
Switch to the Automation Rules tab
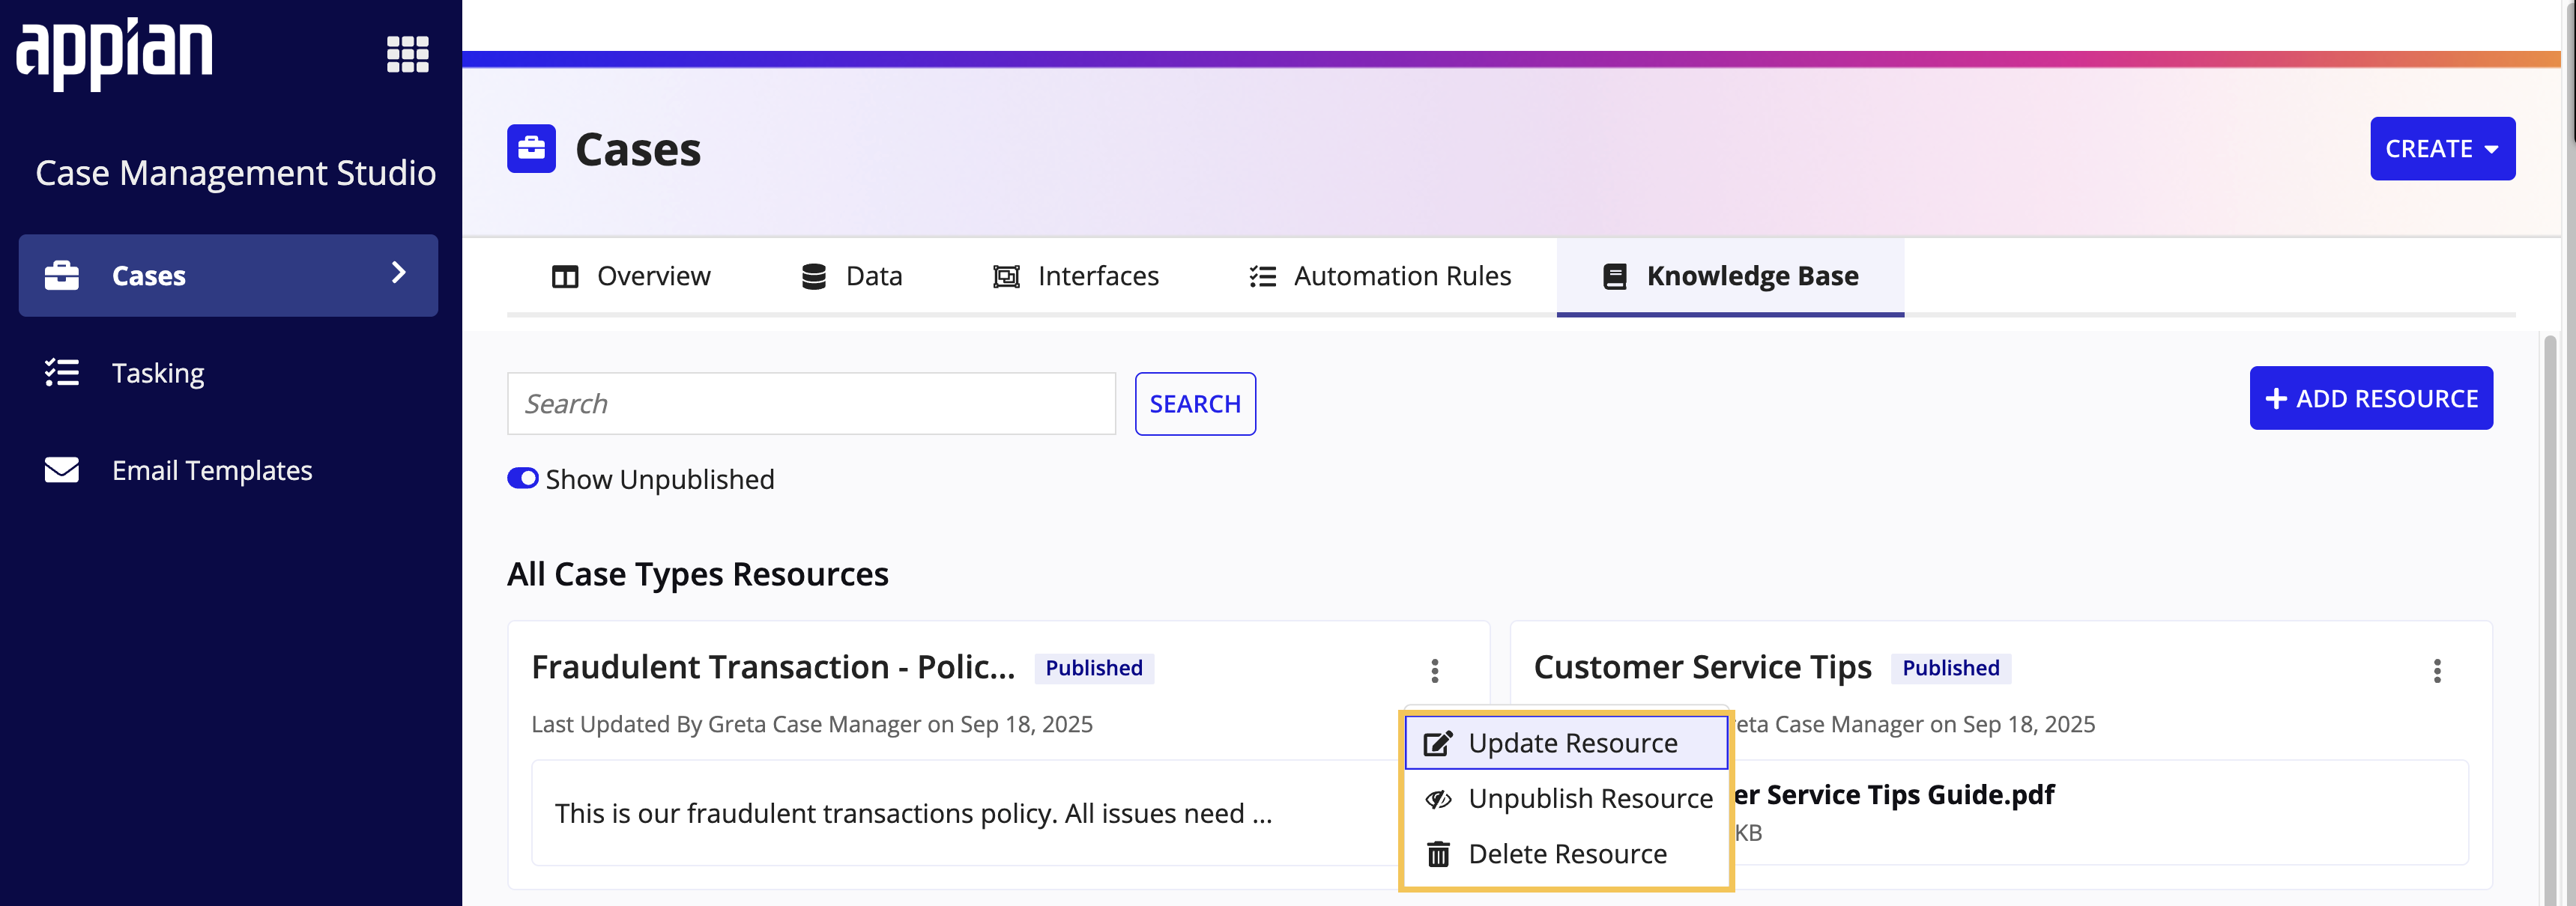[x=1380, y=276]
